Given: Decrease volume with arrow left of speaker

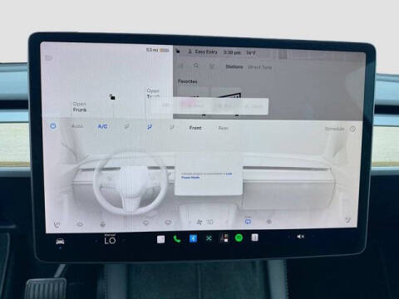Looking at the screenshot, I should 288,237.
